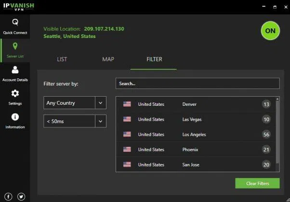
Task: Open Account Details in sidebar
Action: coord(15,74)
